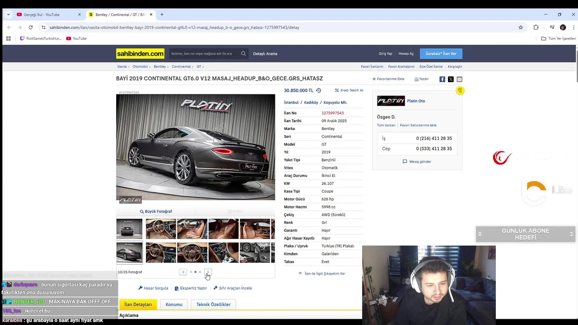Click Detaylı Arama link
Screen dimensions: 578x325
[265, 54]
